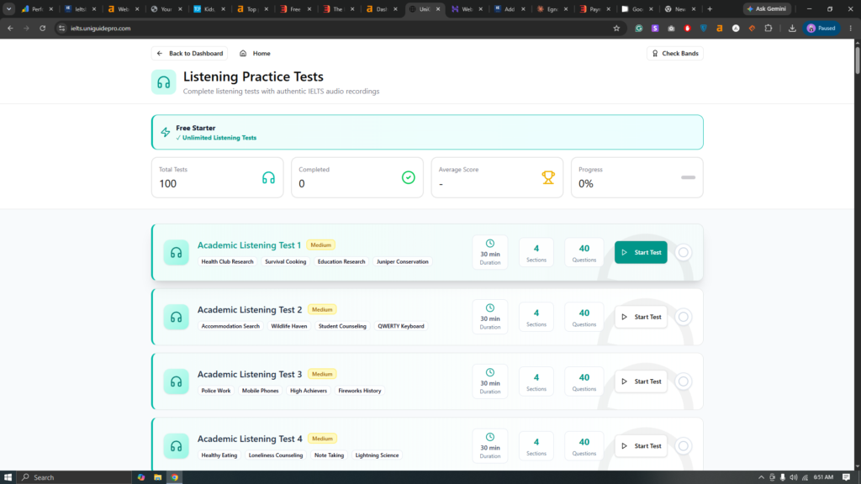The width and height of the screenshot is (861, 484).
Task: Click the Health Club Research tag
Action: point(227,262)
